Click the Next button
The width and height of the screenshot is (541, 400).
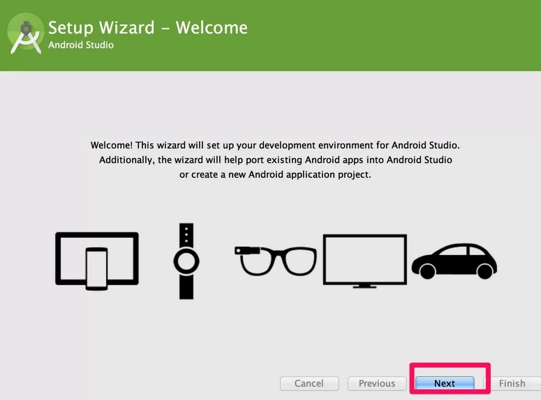point(445,383)
